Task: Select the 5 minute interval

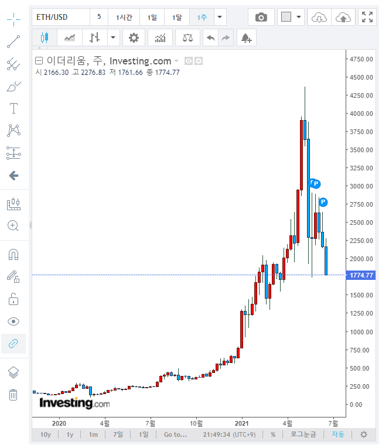Action: (x=99, y=17)
